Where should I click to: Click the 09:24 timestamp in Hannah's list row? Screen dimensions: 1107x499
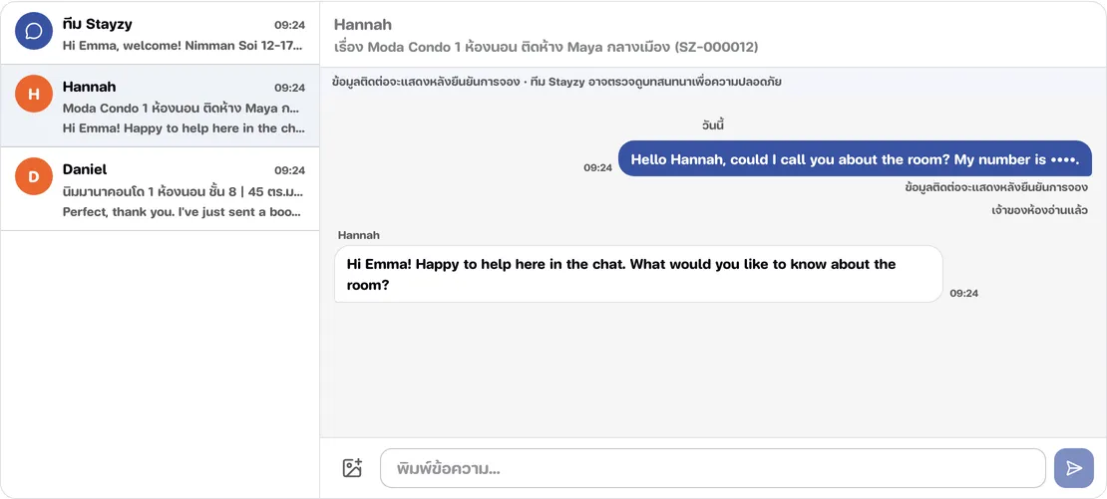(289, 88)
